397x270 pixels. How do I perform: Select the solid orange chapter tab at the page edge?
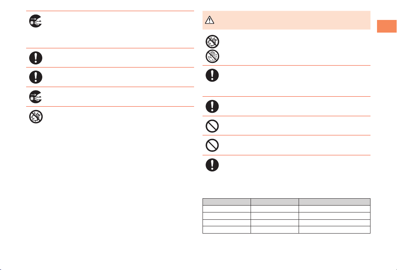pyautogui.click(x=387, y=26)
